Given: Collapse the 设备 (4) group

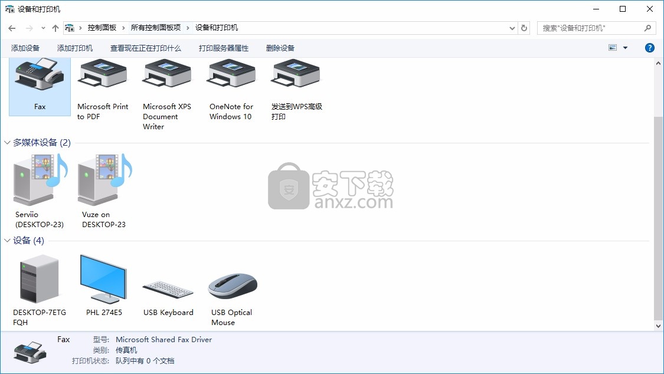Looking at the screenshot, I should click(x=6, y=241).
